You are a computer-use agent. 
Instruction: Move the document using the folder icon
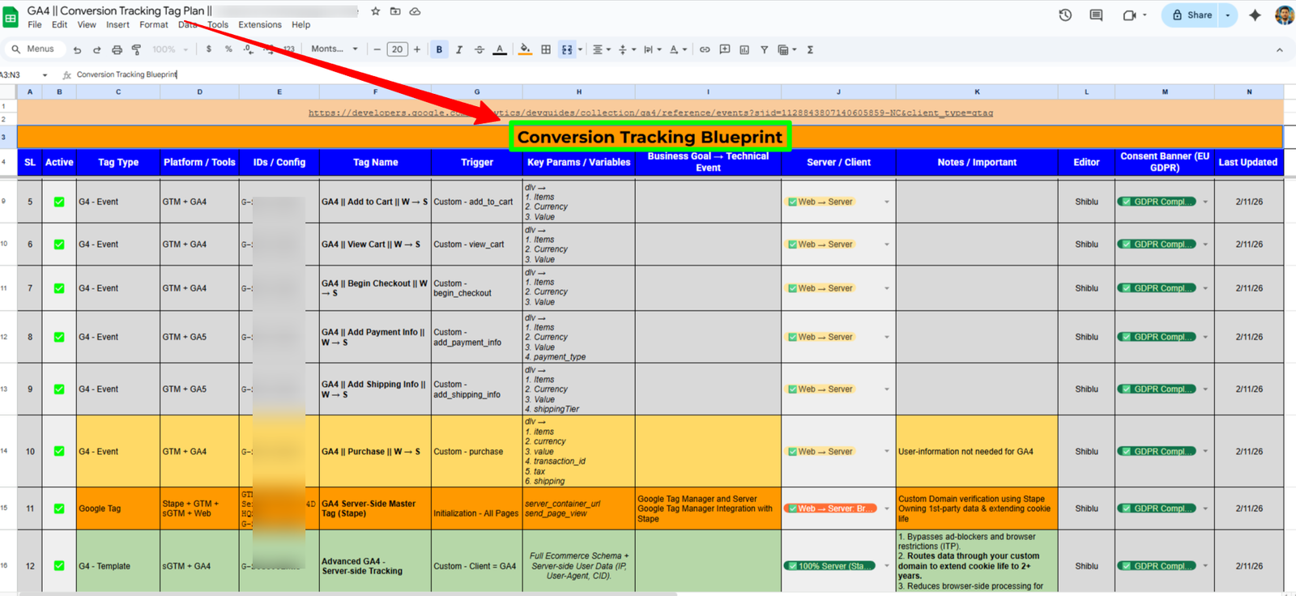pyautogui.click(x=395, y=11)
